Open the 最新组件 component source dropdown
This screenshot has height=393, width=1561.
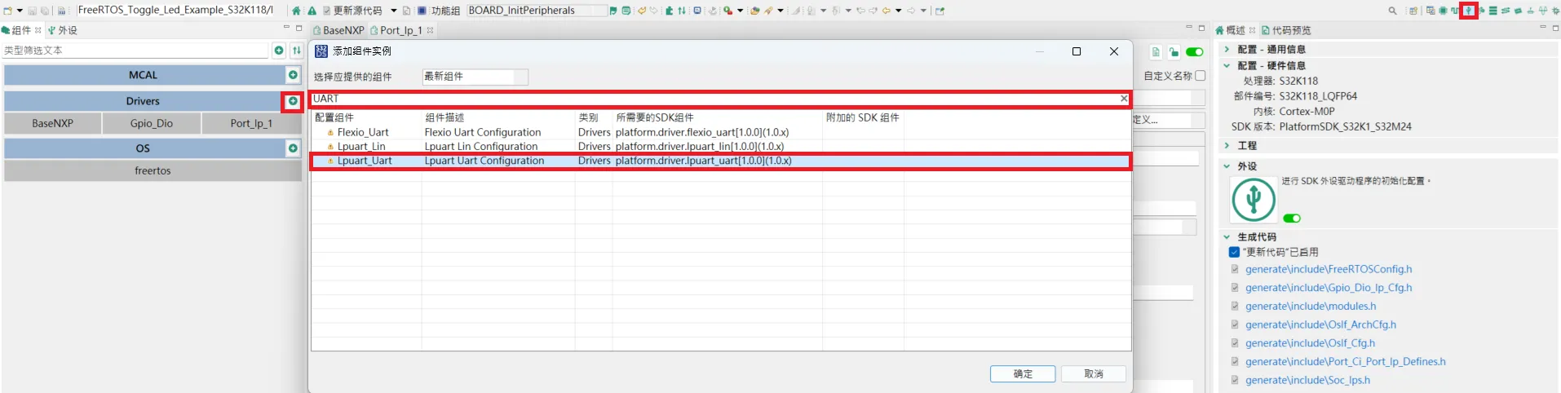pos(475,77)
